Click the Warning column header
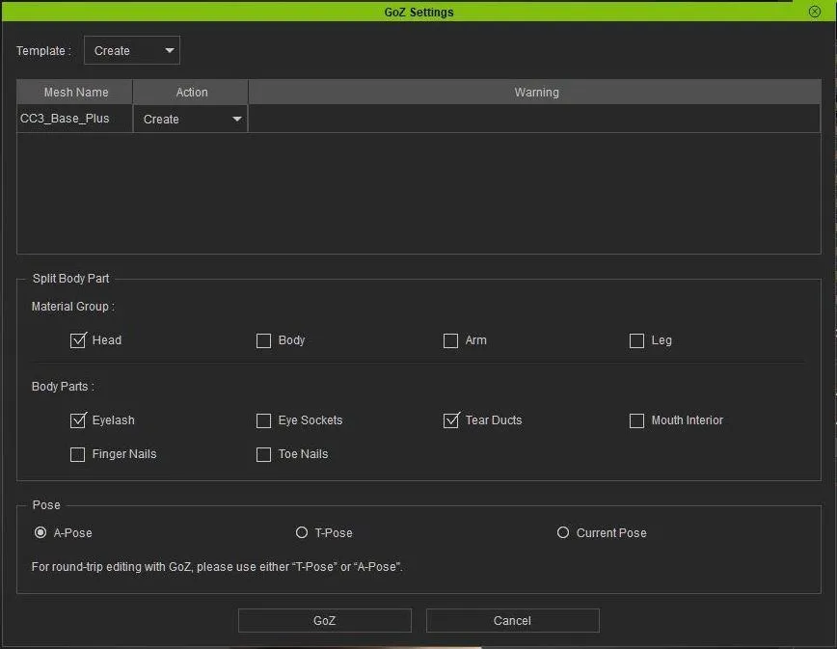 [x=536, y=93]
